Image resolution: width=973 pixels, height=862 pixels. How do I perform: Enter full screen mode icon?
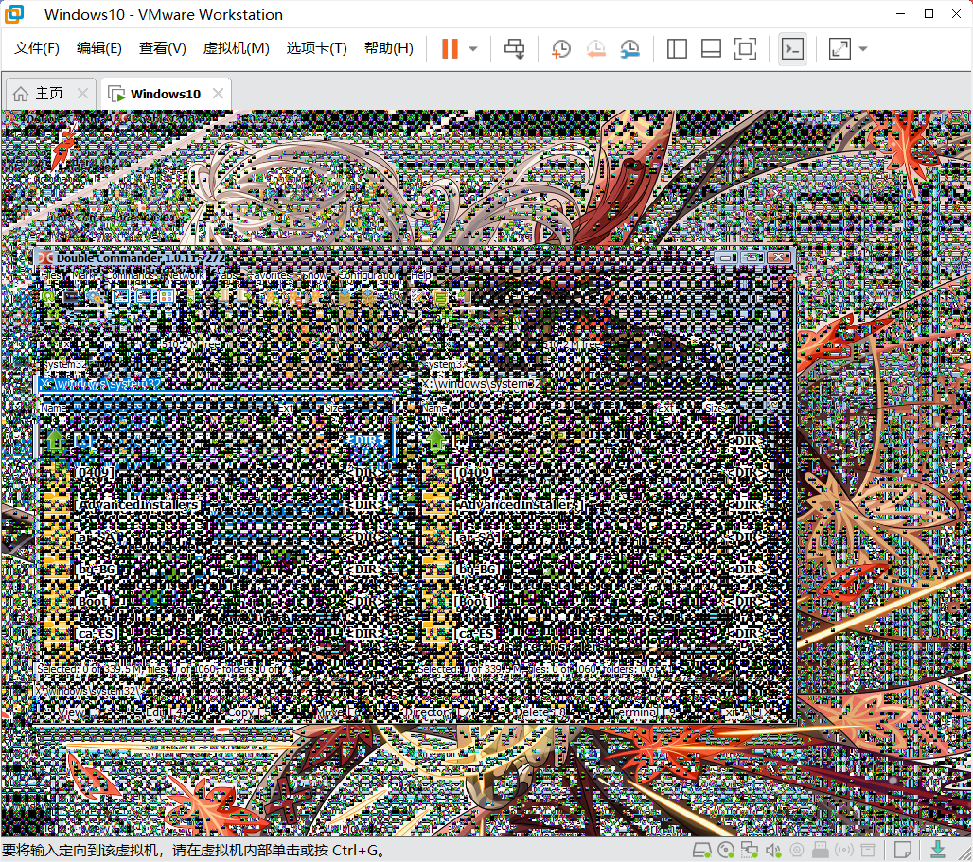745,48
